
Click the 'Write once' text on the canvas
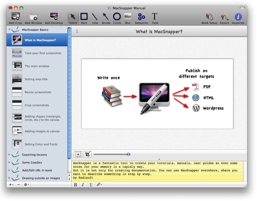point(109,78)
